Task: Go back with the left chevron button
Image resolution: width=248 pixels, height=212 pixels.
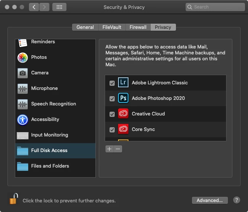Action: click(34, 7)
